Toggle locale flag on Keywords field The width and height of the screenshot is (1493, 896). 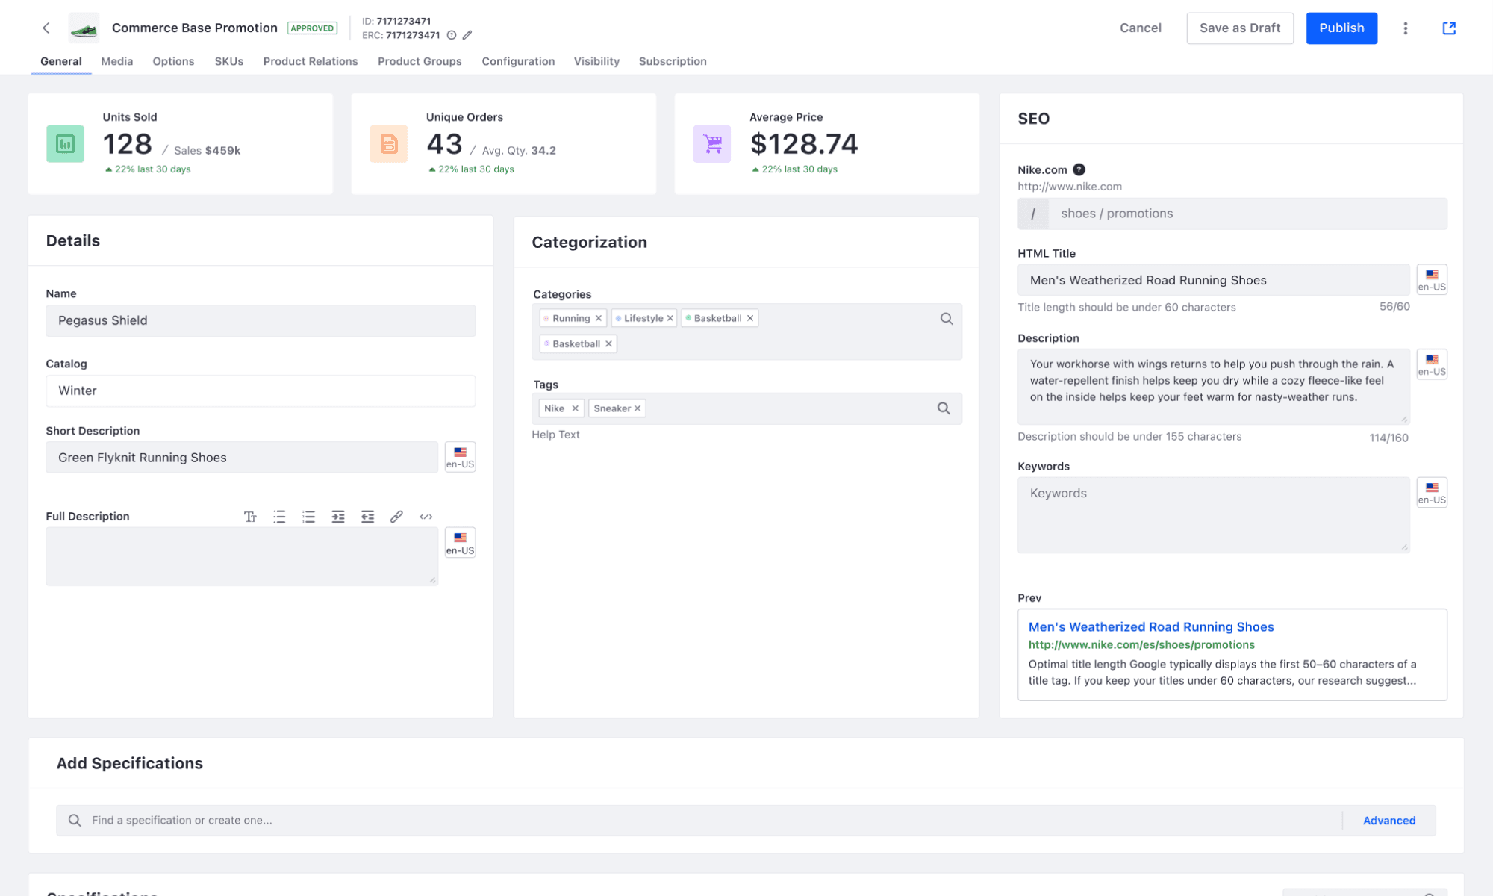(x=1431, y=492)
